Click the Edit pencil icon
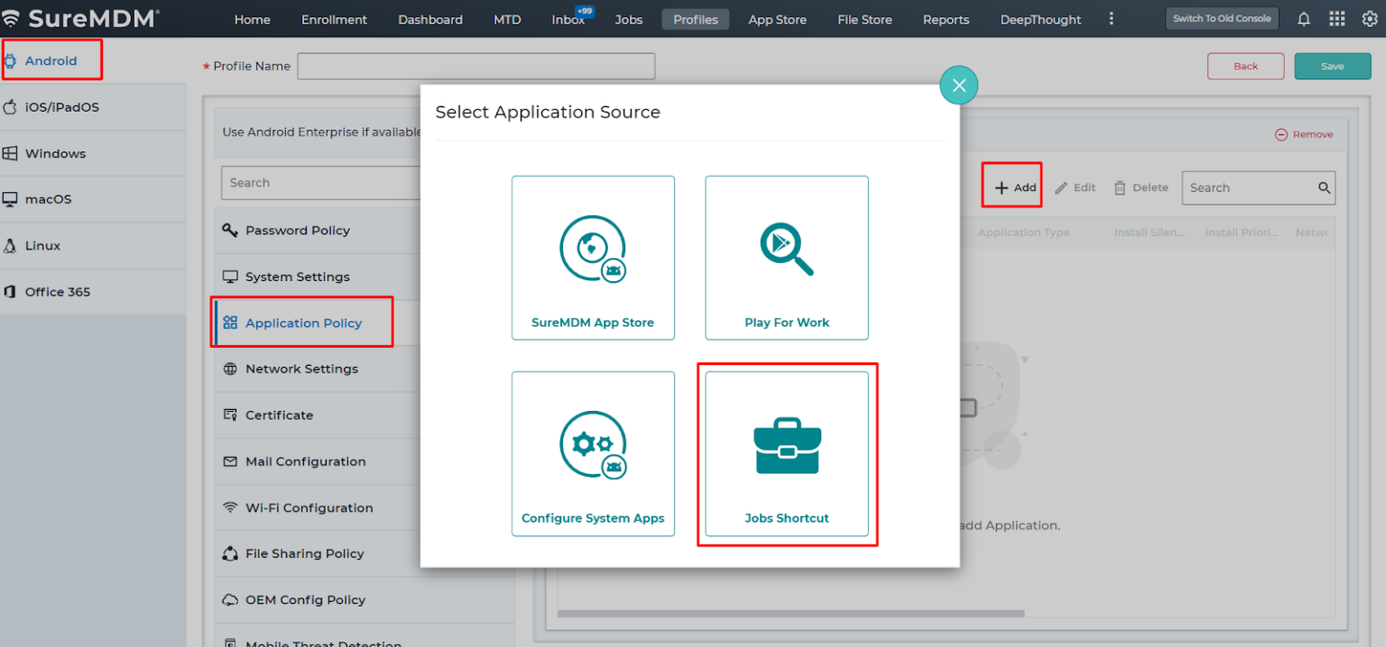 click(1075, 187)
